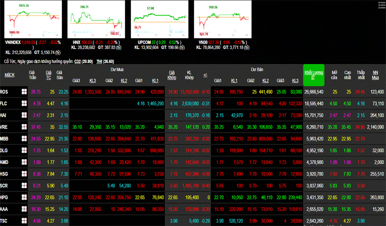Click the KL Khớp column header
The image size is (386, 226).
(x=189, y=75)
